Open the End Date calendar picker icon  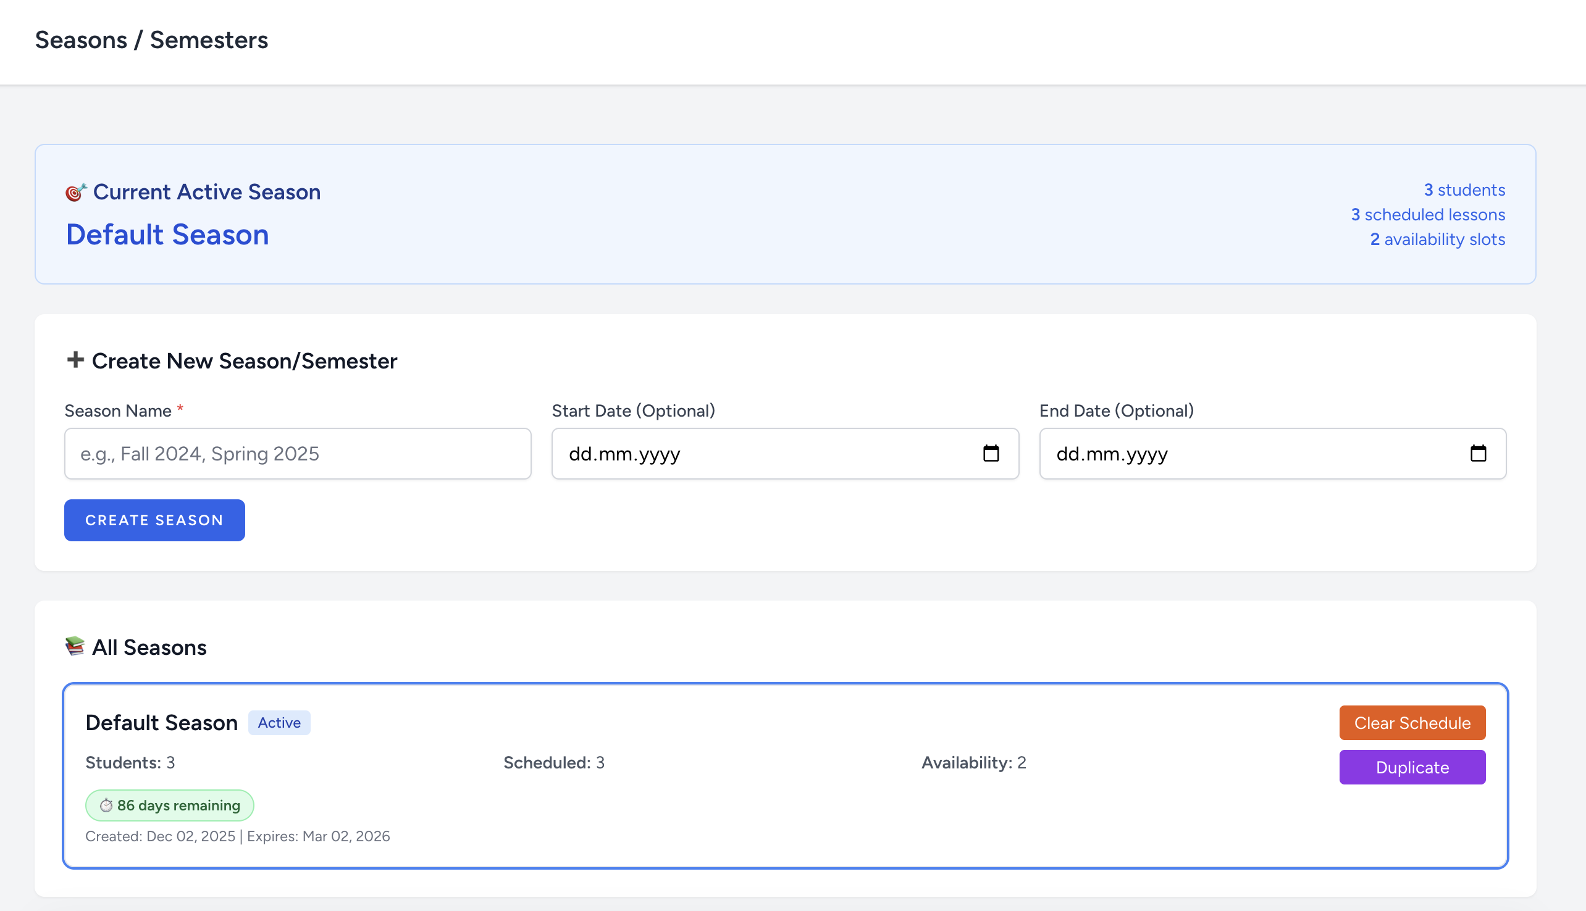coord(1478,453)
